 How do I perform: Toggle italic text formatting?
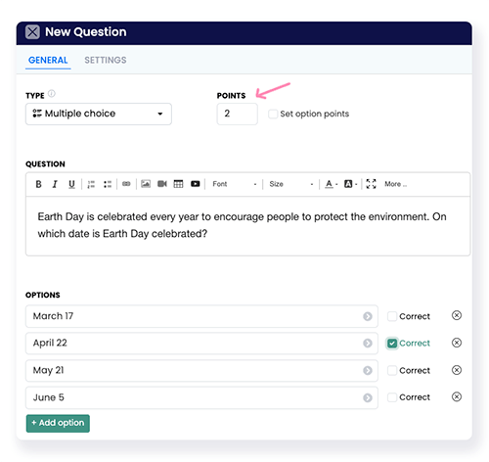pyautogui.click(x=55, y=184)
